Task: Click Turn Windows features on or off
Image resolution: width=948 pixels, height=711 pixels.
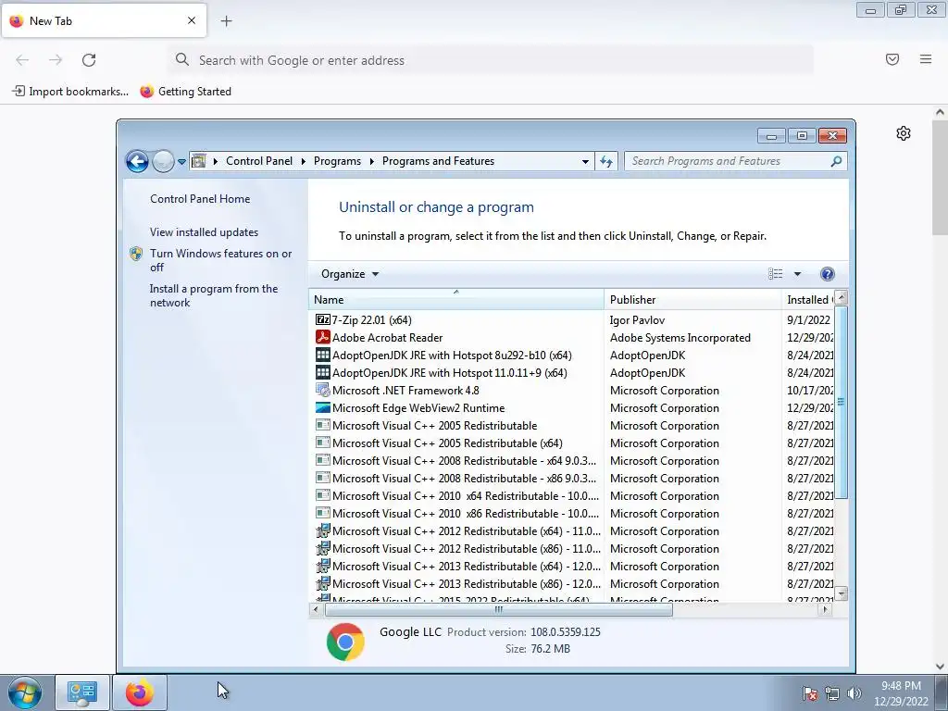Action: 220,260
